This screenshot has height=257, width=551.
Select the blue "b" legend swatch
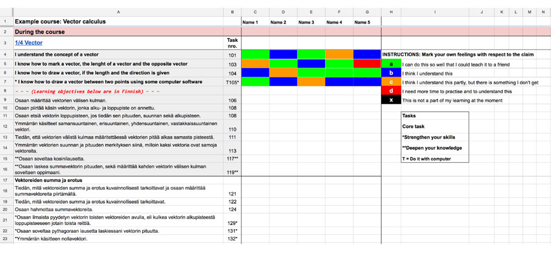coord(391,73)
